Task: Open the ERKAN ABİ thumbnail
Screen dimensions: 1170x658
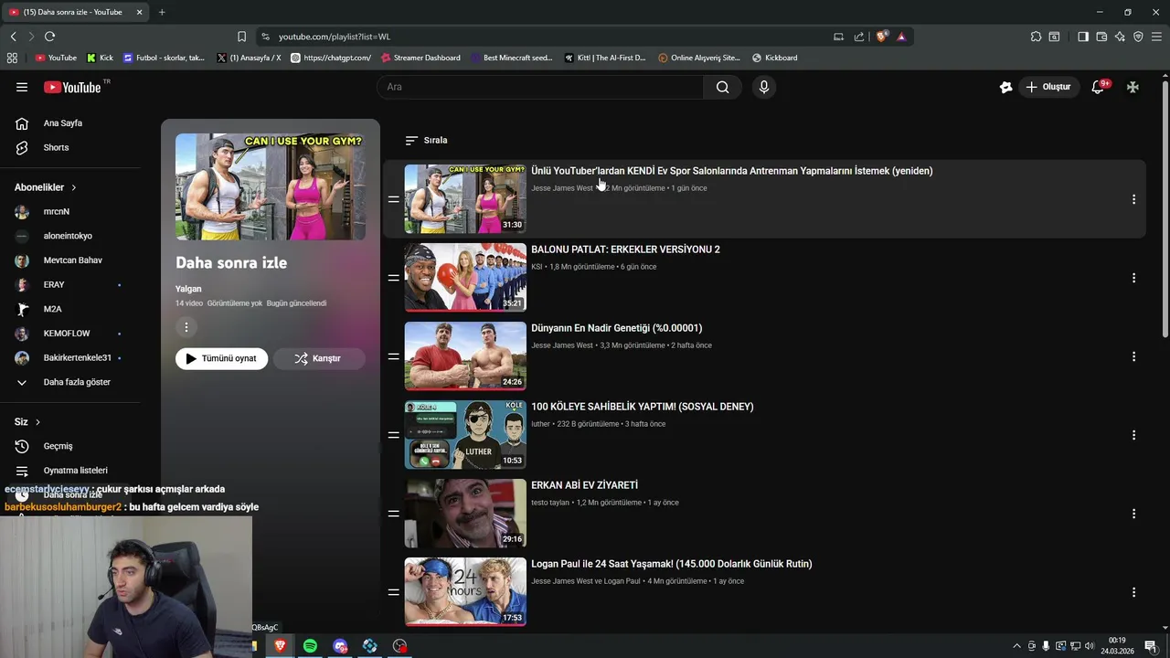Action: (x=465, y=514)
